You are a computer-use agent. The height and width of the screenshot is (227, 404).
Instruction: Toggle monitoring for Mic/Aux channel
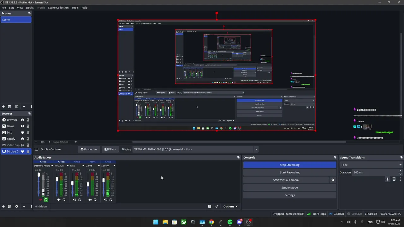click(64, 200)
